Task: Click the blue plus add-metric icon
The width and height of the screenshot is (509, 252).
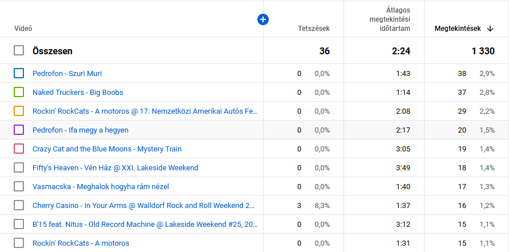Action: click(263, 19)
